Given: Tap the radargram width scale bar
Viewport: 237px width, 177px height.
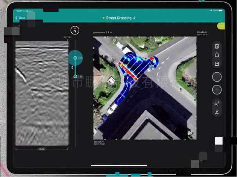Looking at the screenshot, I should [41, 149].
